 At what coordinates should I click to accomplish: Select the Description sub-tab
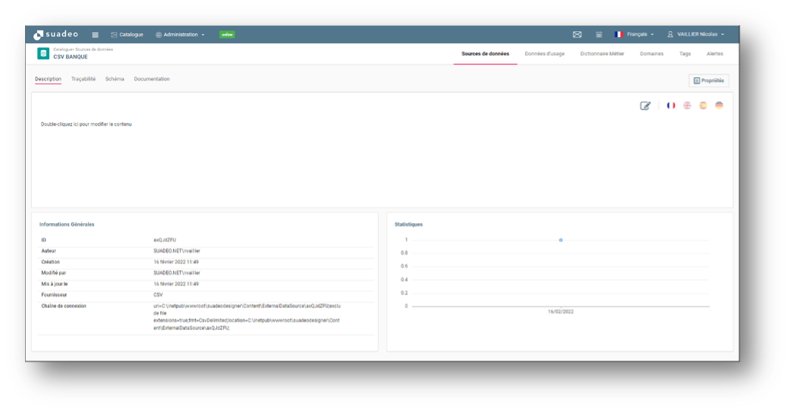(48, 79)
